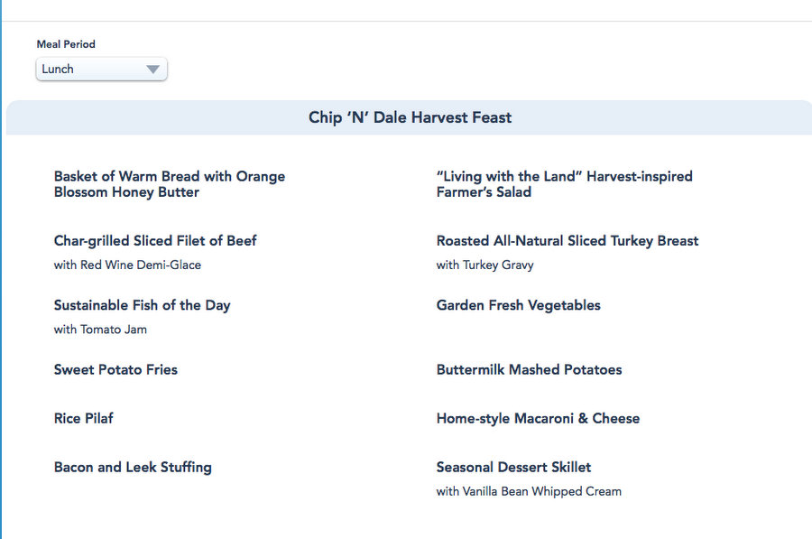Select Char-grilled Sliced Filet of Beef

coord(155,241)
